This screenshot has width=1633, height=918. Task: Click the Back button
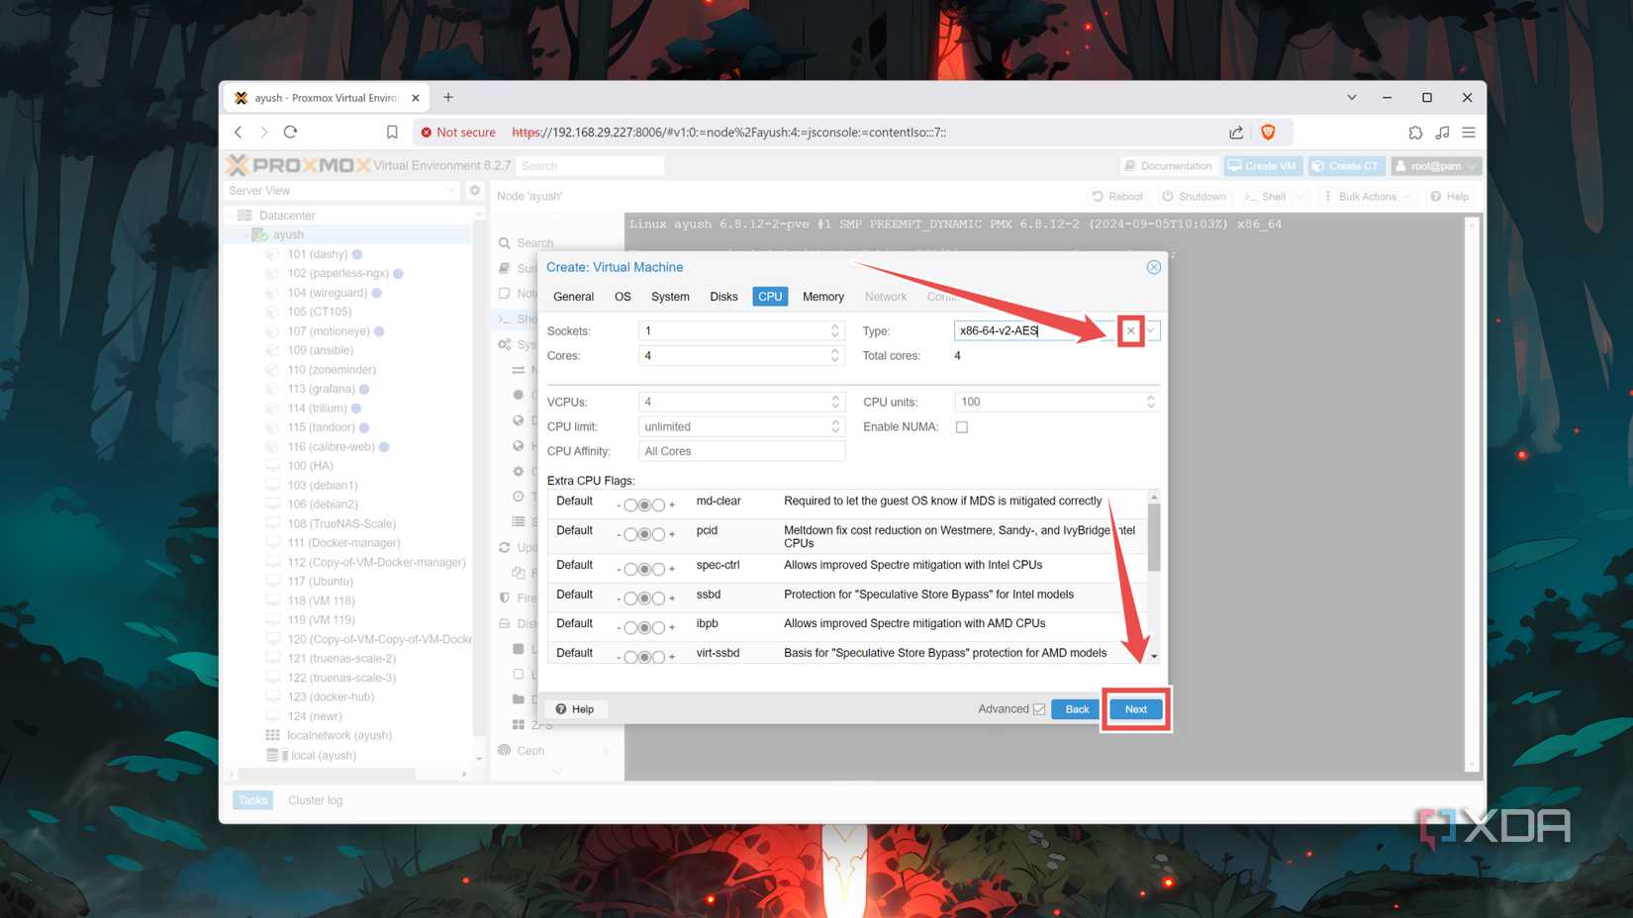pos(1076,709)
